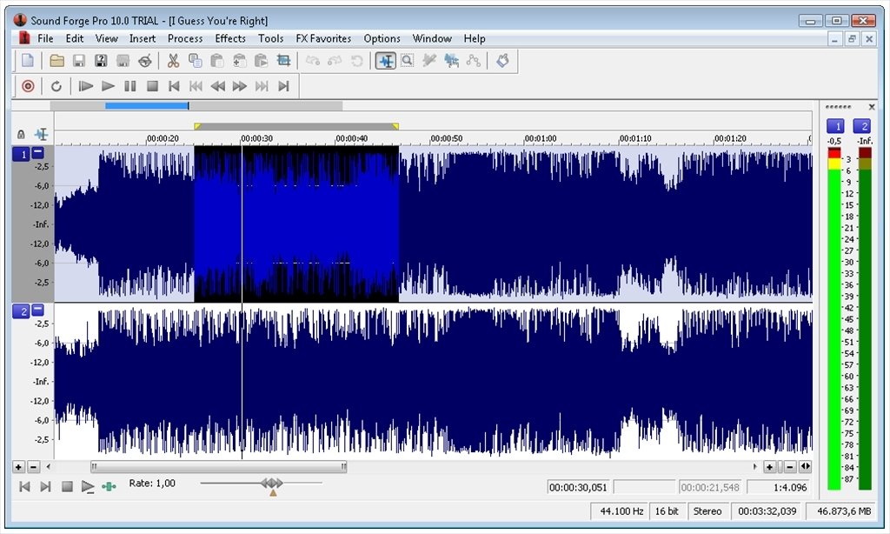Screen dimensions: 890x534
Task: Click the plus button at the bottom-right of the waveform
Action: point(770,467)
